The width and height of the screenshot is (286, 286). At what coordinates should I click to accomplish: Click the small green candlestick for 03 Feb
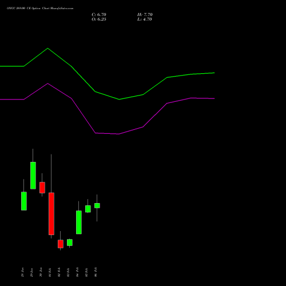70,243
